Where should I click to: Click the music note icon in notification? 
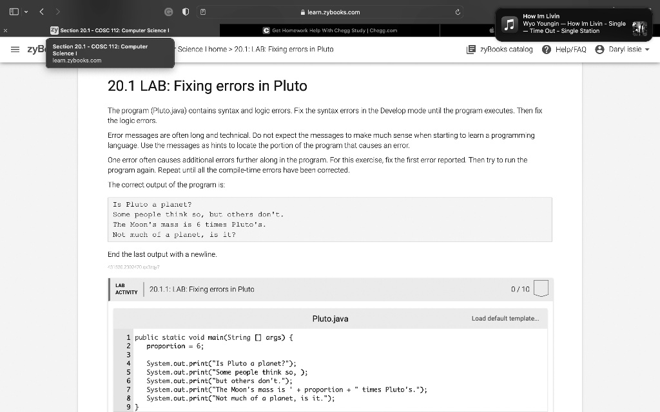click(x=510, y=24)
